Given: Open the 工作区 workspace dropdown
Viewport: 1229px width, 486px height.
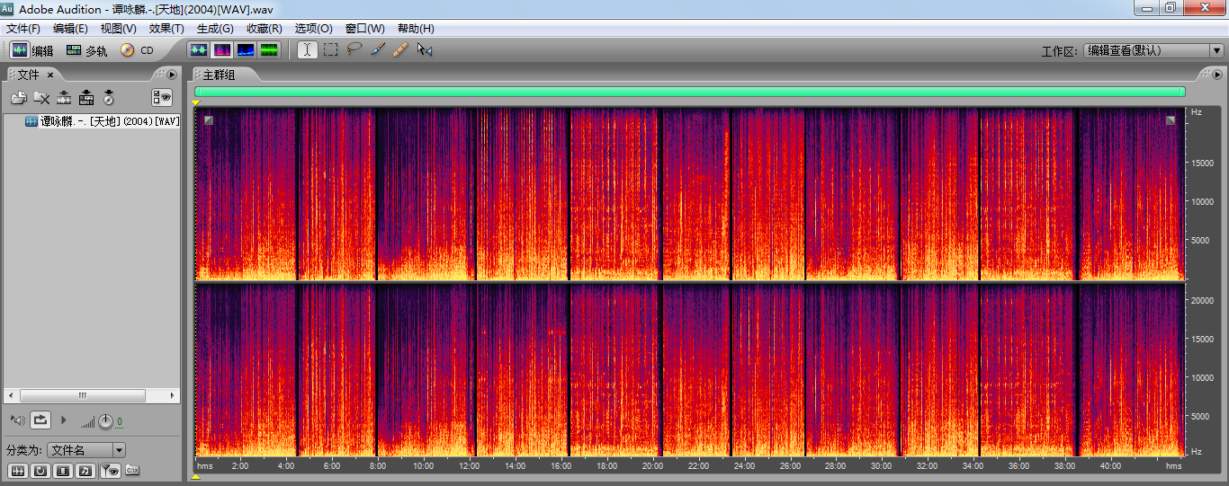Looking at the screenshot, I should pyautogui.click(x=1153, y=51).
